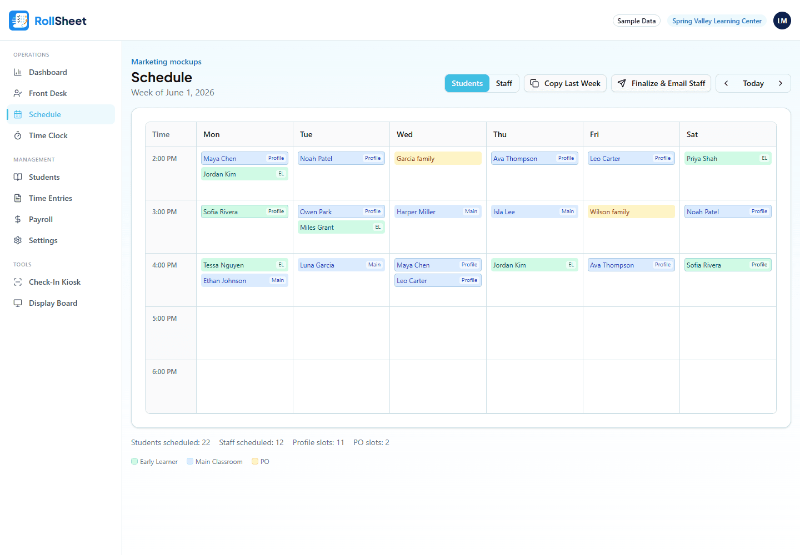Viewport: 800px width, 555px height.
Task: Click the Profile slots: 11 summary text
Action: 318,442
